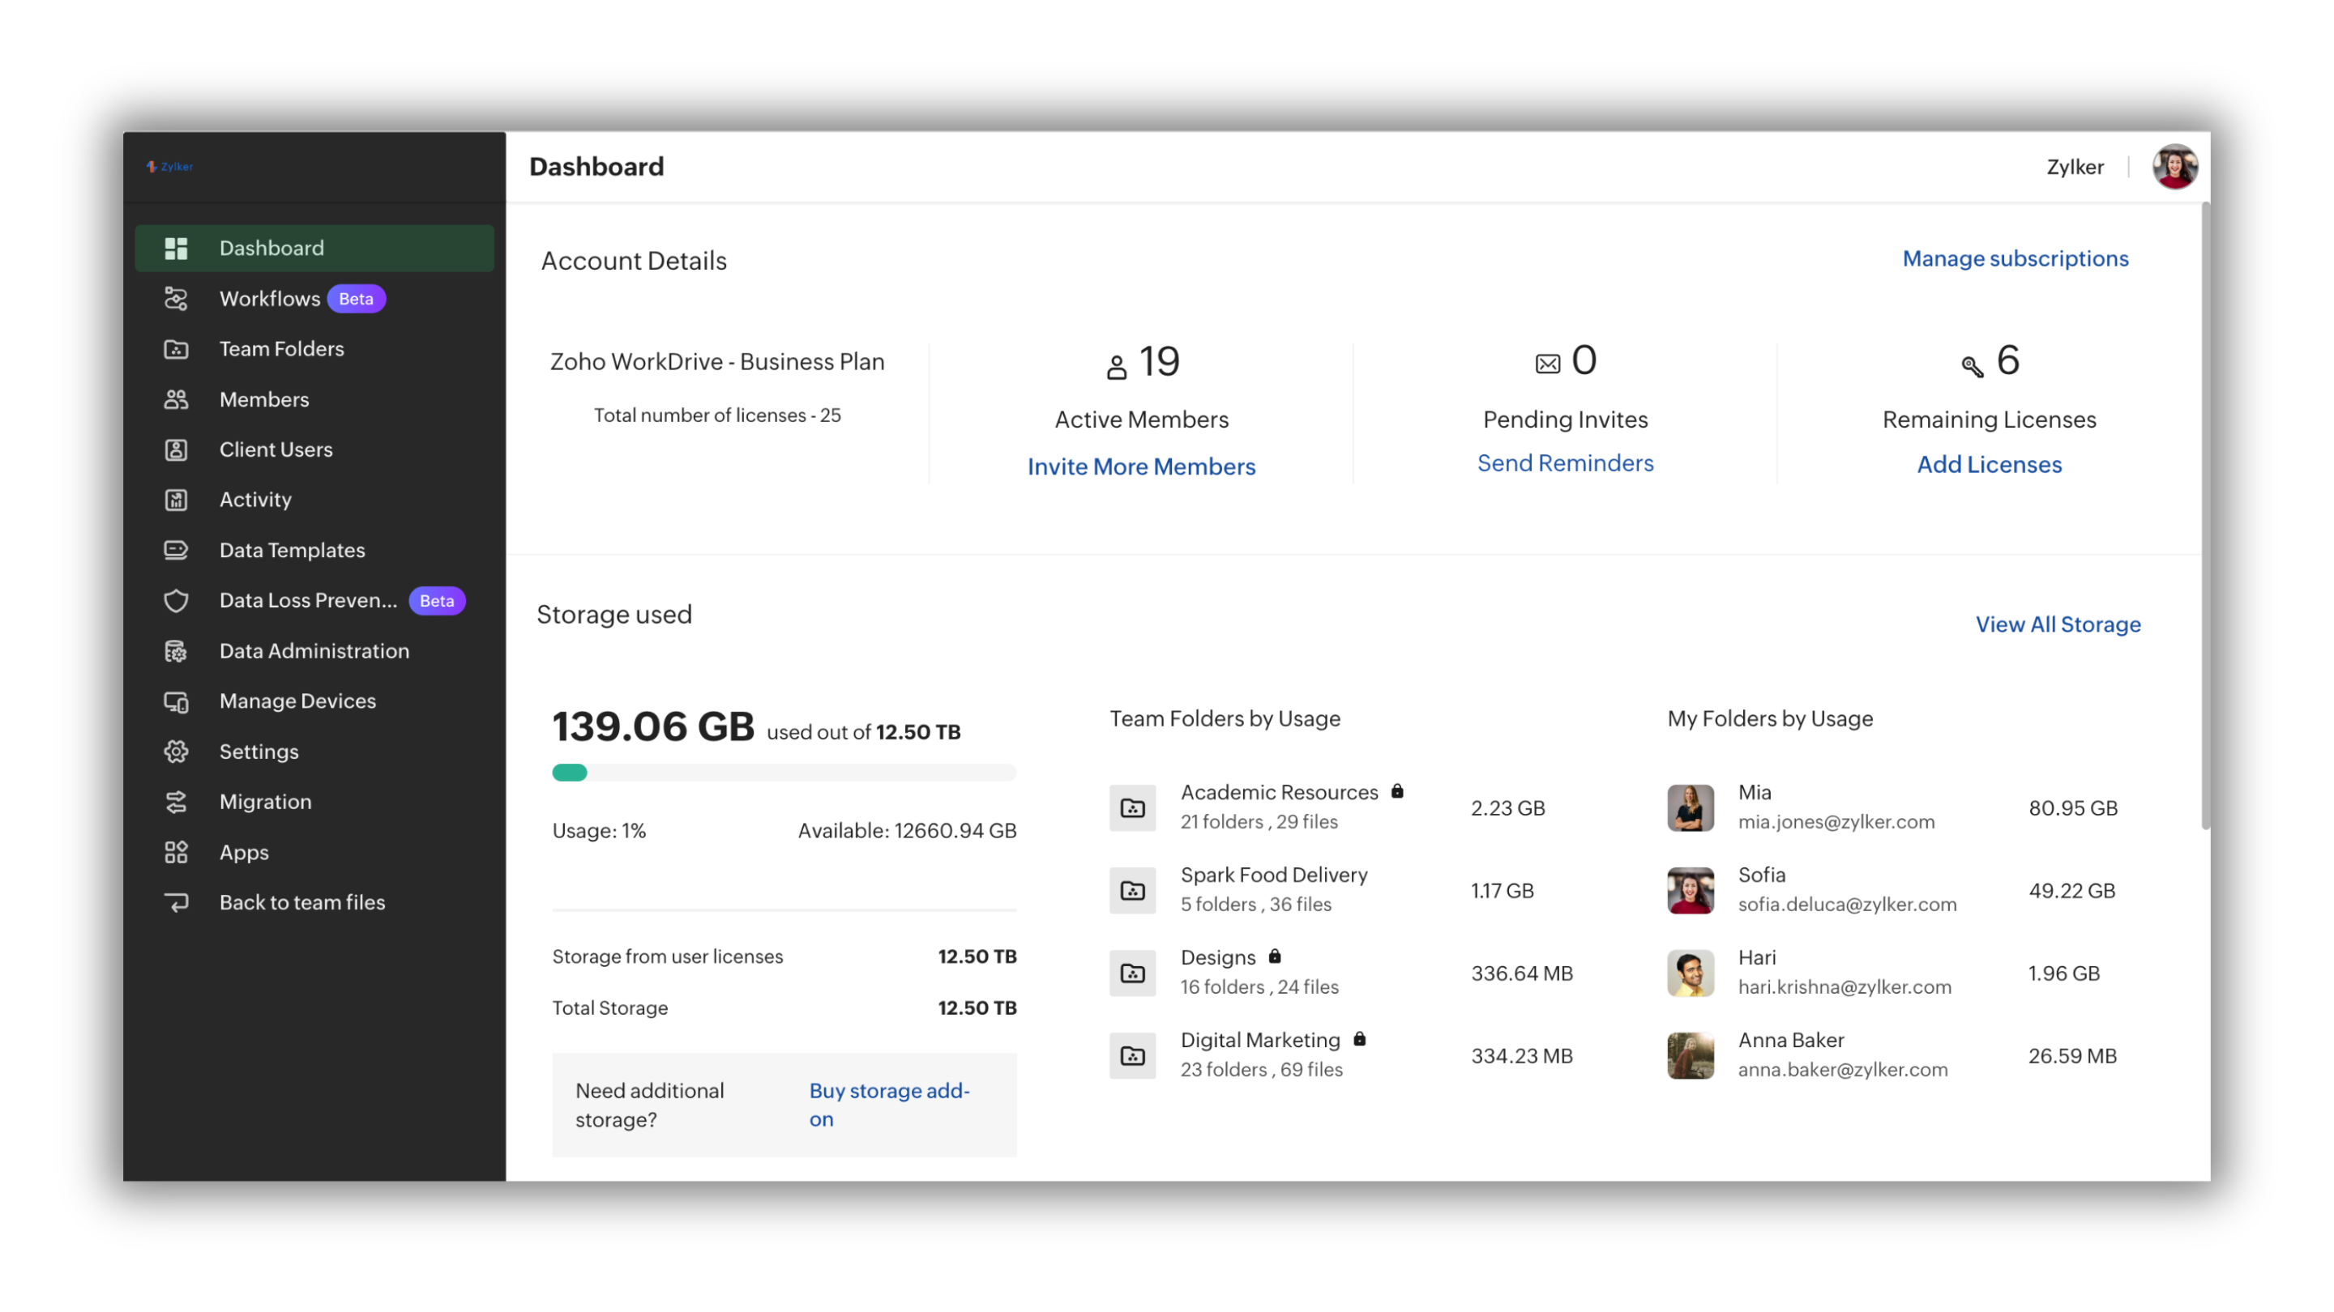Open the Apps section
The image size is (2334, 1312).
(243, 851)
